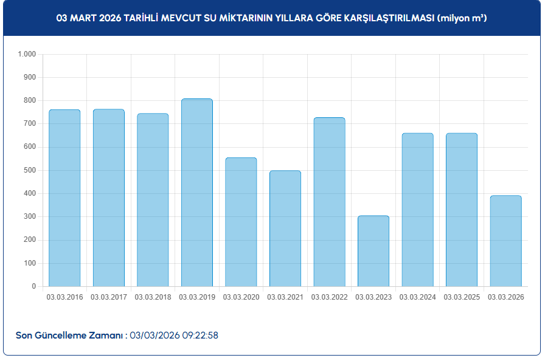The height and width of the screenshot is (358, 545).
Task: Click the chart title header text
Action: pos(271,19)
